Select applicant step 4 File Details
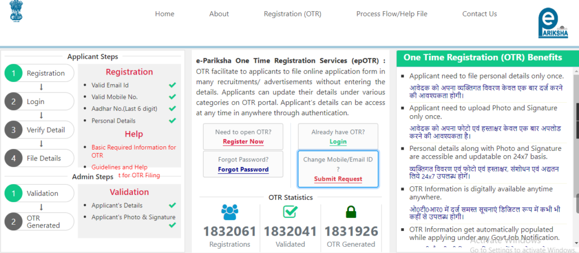 coord(40,158)
